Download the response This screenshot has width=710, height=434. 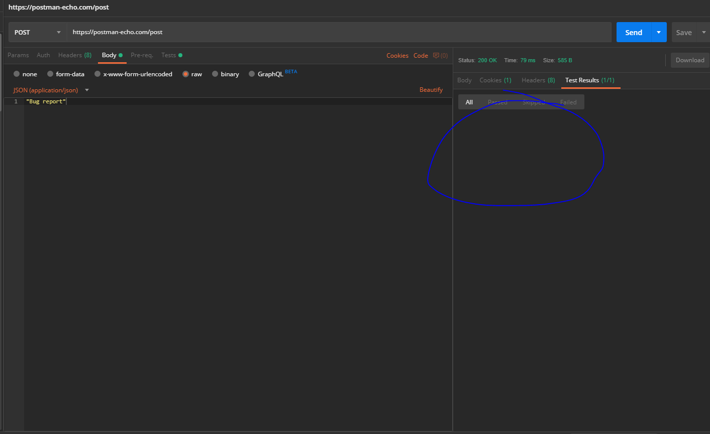(690, 60)
